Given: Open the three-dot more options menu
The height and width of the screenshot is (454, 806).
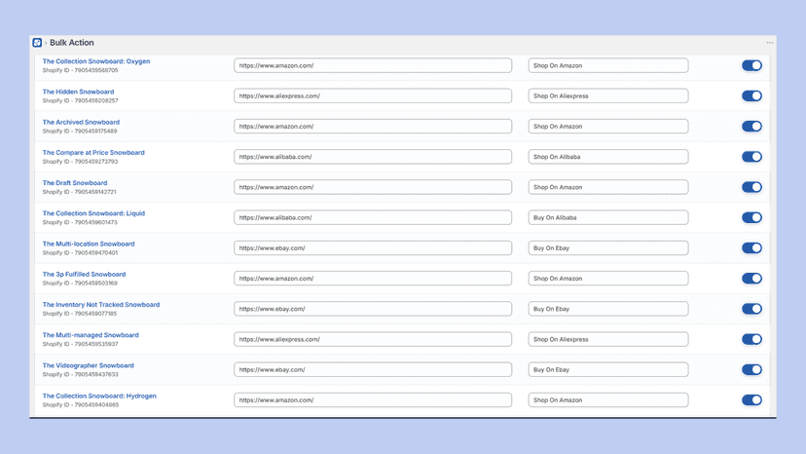Looking at the screenshot, I should pyautogui.click(x=770, y=43).
